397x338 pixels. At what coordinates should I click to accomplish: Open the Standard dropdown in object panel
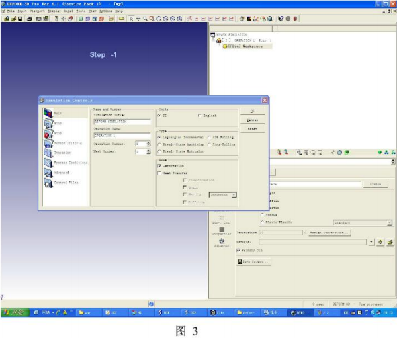(363, 223)
